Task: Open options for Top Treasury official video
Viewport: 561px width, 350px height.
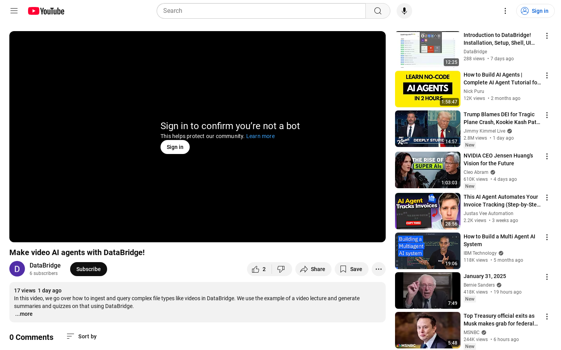Action: pyautogui.click(x=547, y=317)
